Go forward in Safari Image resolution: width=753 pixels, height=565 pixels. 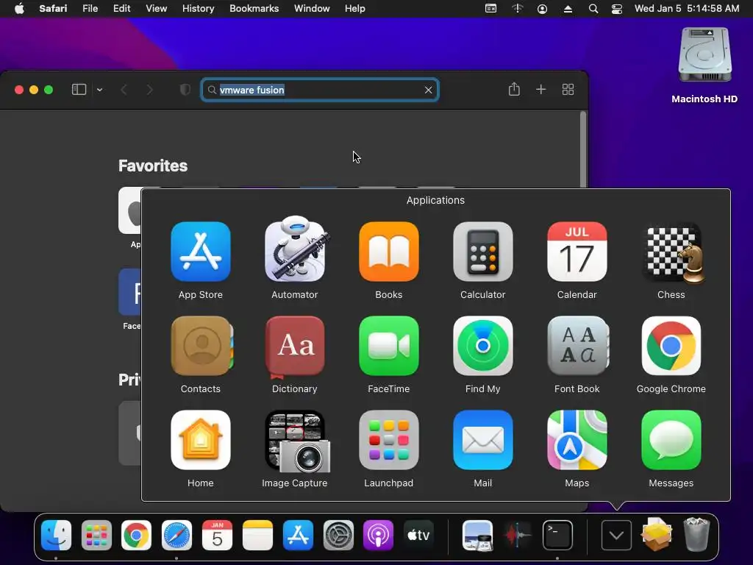pos(149,90)
